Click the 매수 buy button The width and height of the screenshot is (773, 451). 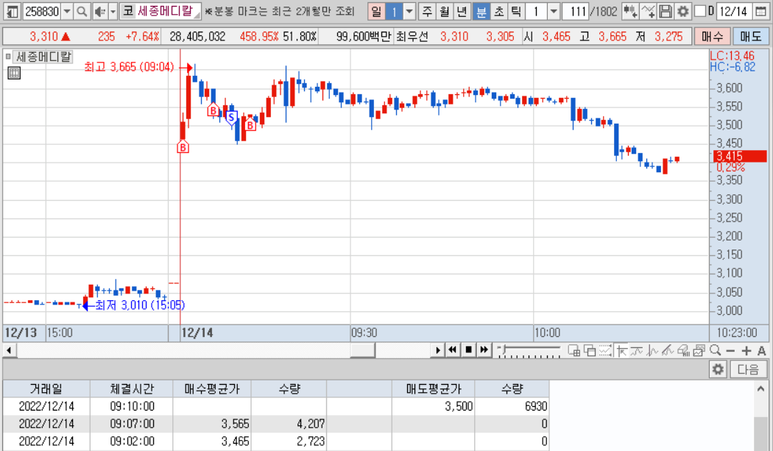[712, 36]
